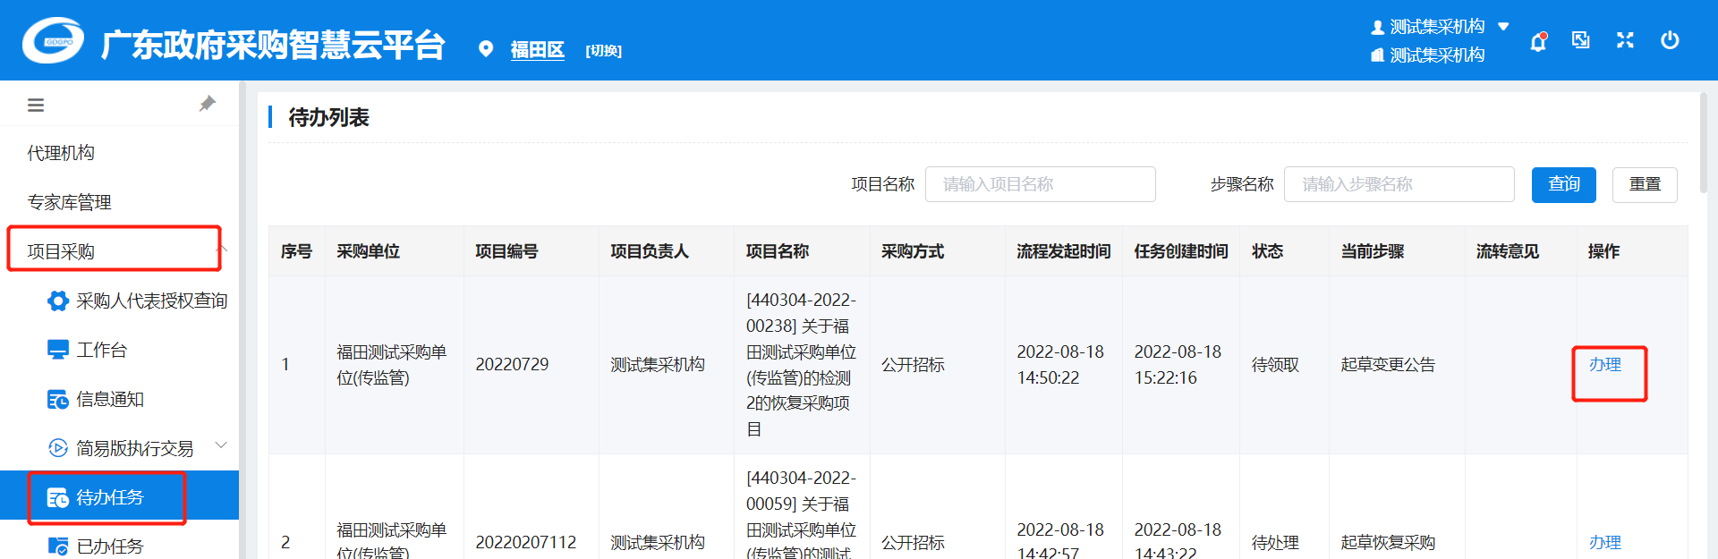Click the power logout icon

tap(1669, 40)
